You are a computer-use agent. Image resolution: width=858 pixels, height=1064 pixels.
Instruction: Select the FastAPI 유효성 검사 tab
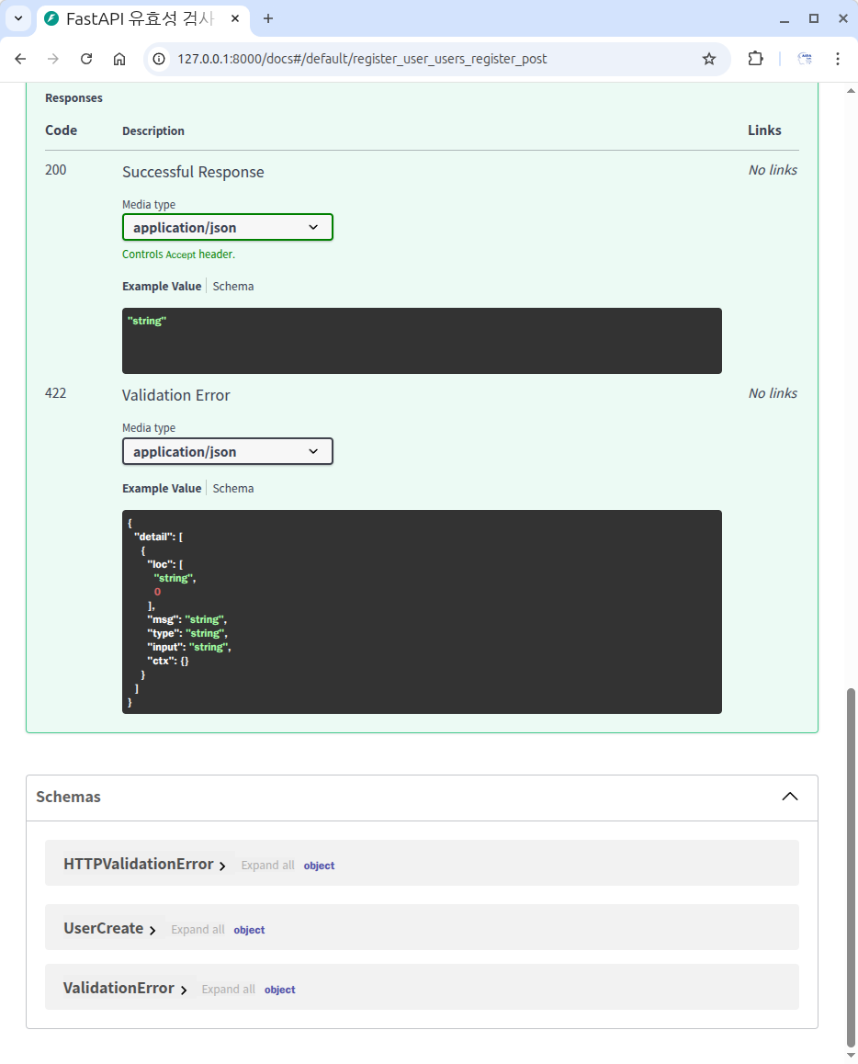pyautogui.click(x=142, y=18)
